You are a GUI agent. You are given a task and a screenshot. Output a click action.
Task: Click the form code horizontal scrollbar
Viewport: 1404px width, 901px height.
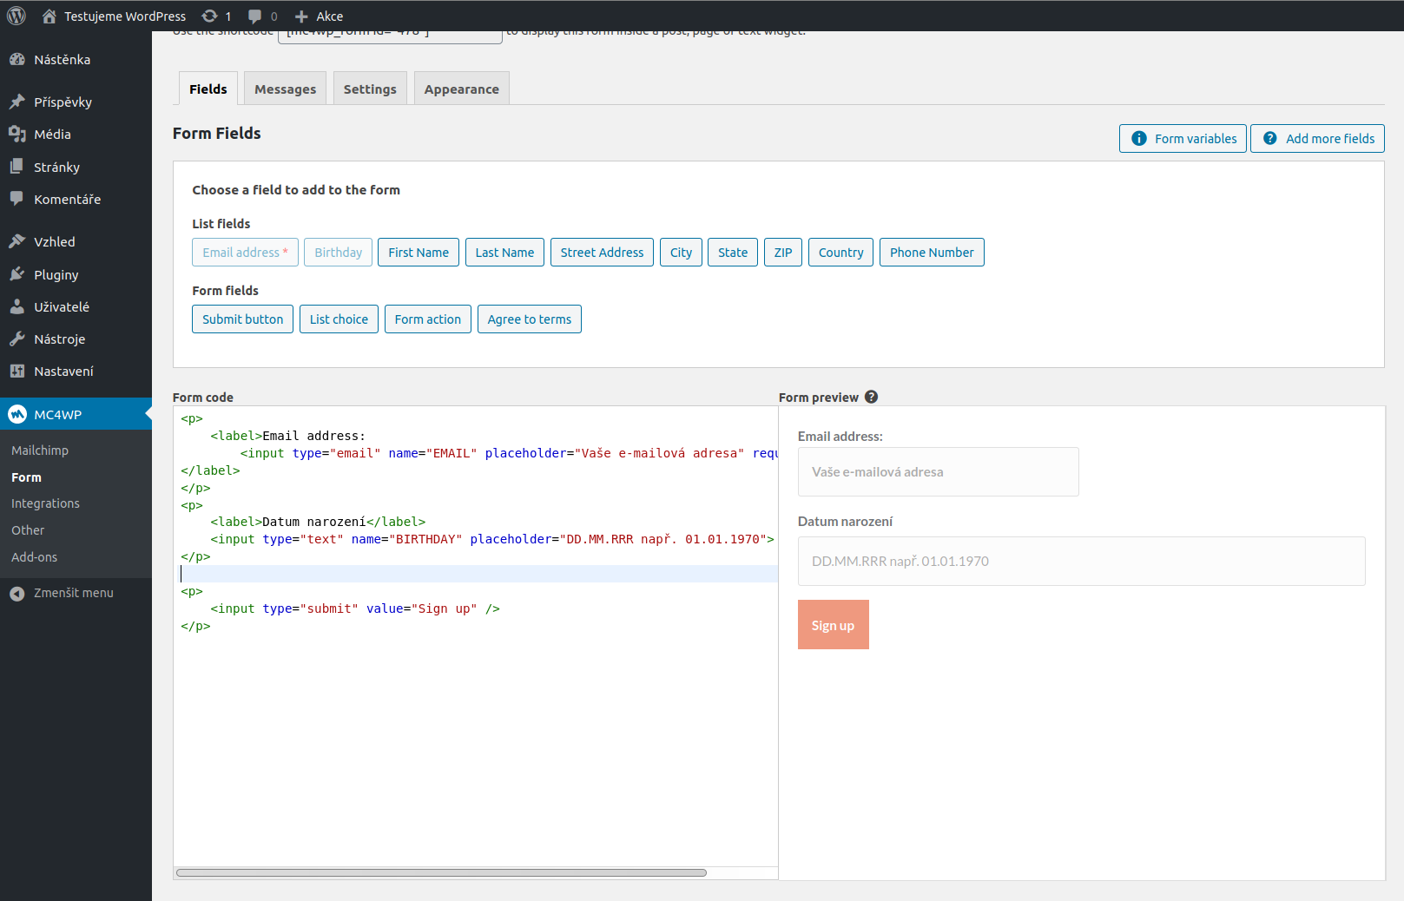(x=441, y=873)
